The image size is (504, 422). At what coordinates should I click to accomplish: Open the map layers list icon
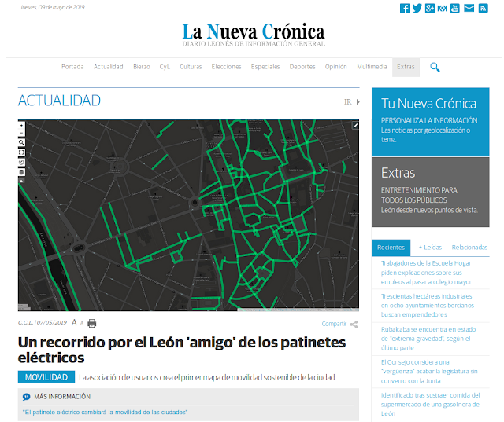21,172
